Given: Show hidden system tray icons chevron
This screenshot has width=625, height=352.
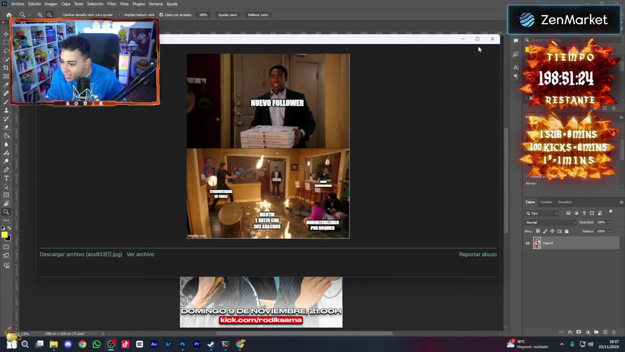Looking at the screenshot, I should click(x=562, y=344).
